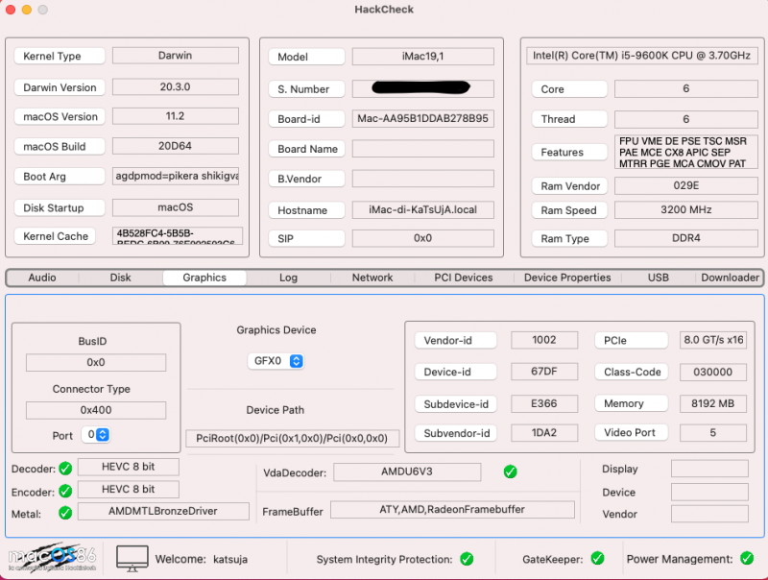Click the Class-Code 030000 value
The height and width of the screenshot is (580, 768).
pyautogui.click(x=713, y=372)
